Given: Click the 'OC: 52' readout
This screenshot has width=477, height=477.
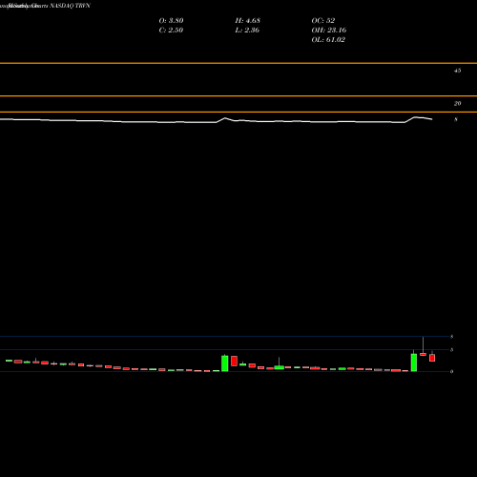Looking at the screenshot, I should tap(323, 21).
